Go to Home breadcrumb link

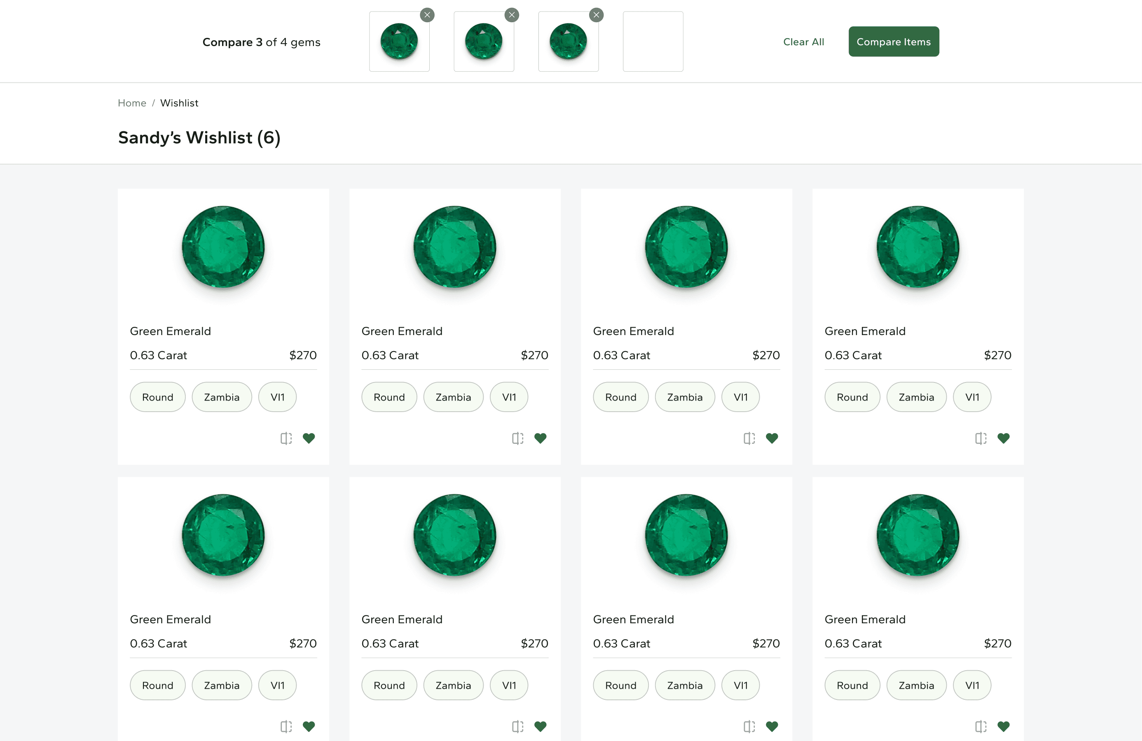click(132, 103)
